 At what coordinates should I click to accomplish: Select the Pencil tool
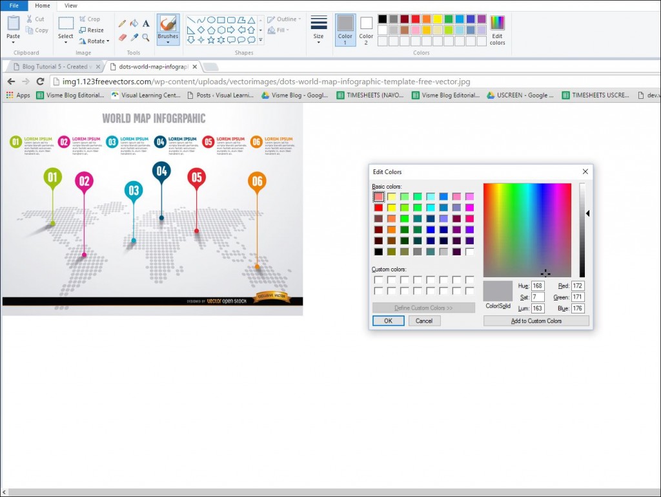coord(123,23)
